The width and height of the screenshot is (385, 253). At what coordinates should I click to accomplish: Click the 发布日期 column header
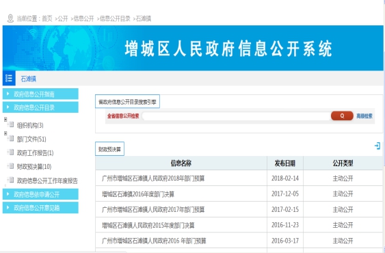point(285,163)
